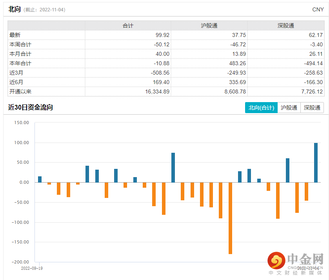The height and width of the screenshot is (280, 329).
Task: Select the 本周合计 row label
Action: coord(20,44)
